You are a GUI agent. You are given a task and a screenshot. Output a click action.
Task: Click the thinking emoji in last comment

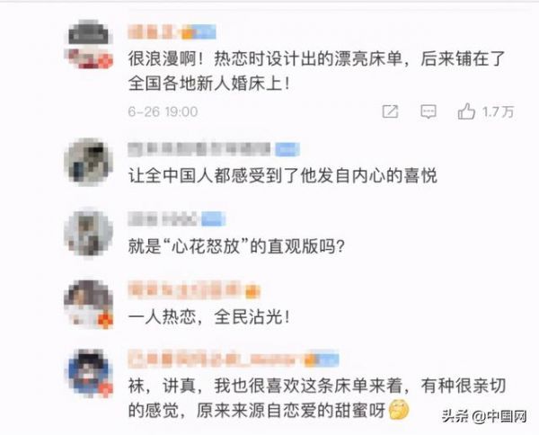coord(399,410)
